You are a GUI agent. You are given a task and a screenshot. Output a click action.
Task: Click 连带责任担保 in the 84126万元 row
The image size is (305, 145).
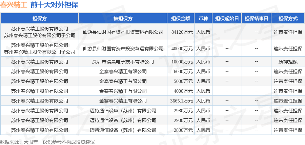click(x=288, y=32)
